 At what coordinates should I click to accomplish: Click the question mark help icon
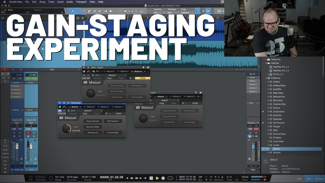click(x=120, y=11)
